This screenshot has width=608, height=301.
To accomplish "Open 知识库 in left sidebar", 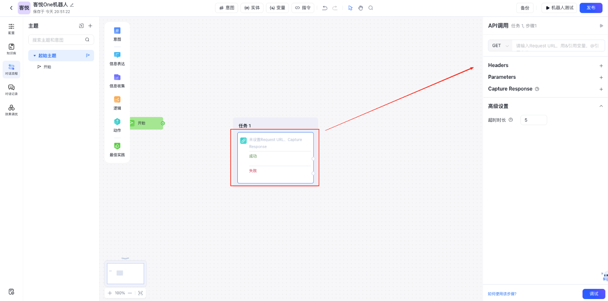I will [11, 49].
